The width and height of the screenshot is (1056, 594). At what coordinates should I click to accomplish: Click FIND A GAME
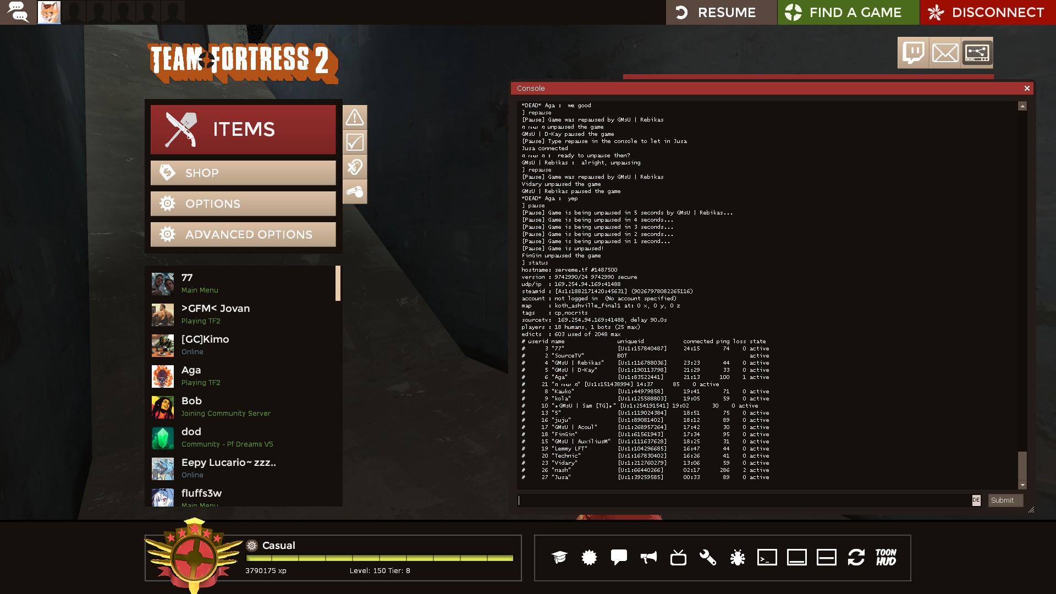pyautogui.click(x=848, y=12)
